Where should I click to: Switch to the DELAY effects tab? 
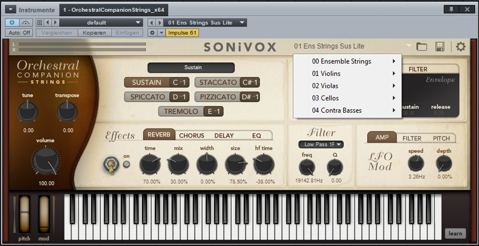(x=224, y=135)
